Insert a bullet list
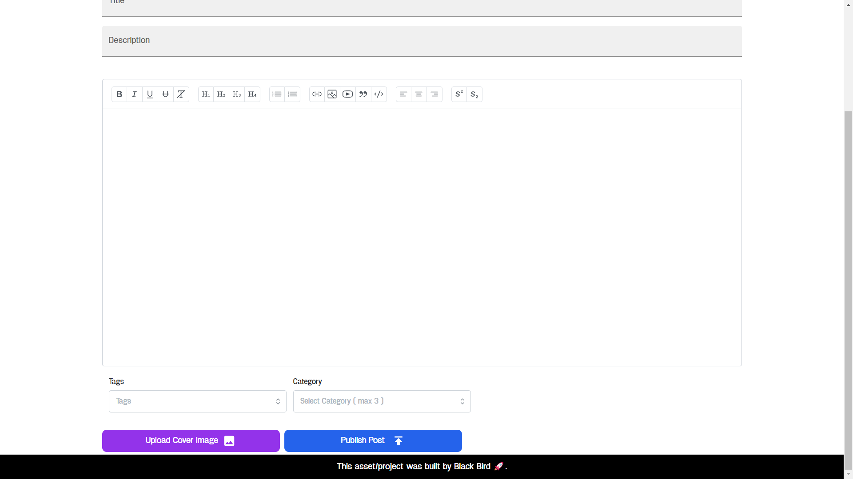 (277, 94)
